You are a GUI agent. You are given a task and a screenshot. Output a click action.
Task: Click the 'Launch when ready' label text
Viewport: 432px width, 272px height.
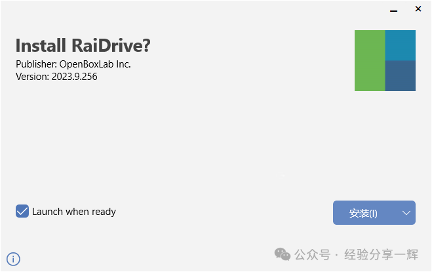point(74,212)
